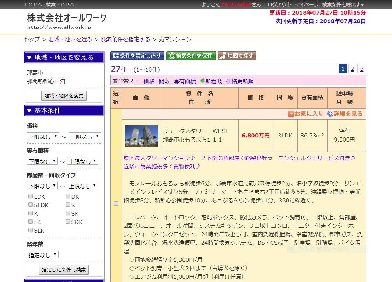Click the 3LDK layout cell

pos(285,135)
